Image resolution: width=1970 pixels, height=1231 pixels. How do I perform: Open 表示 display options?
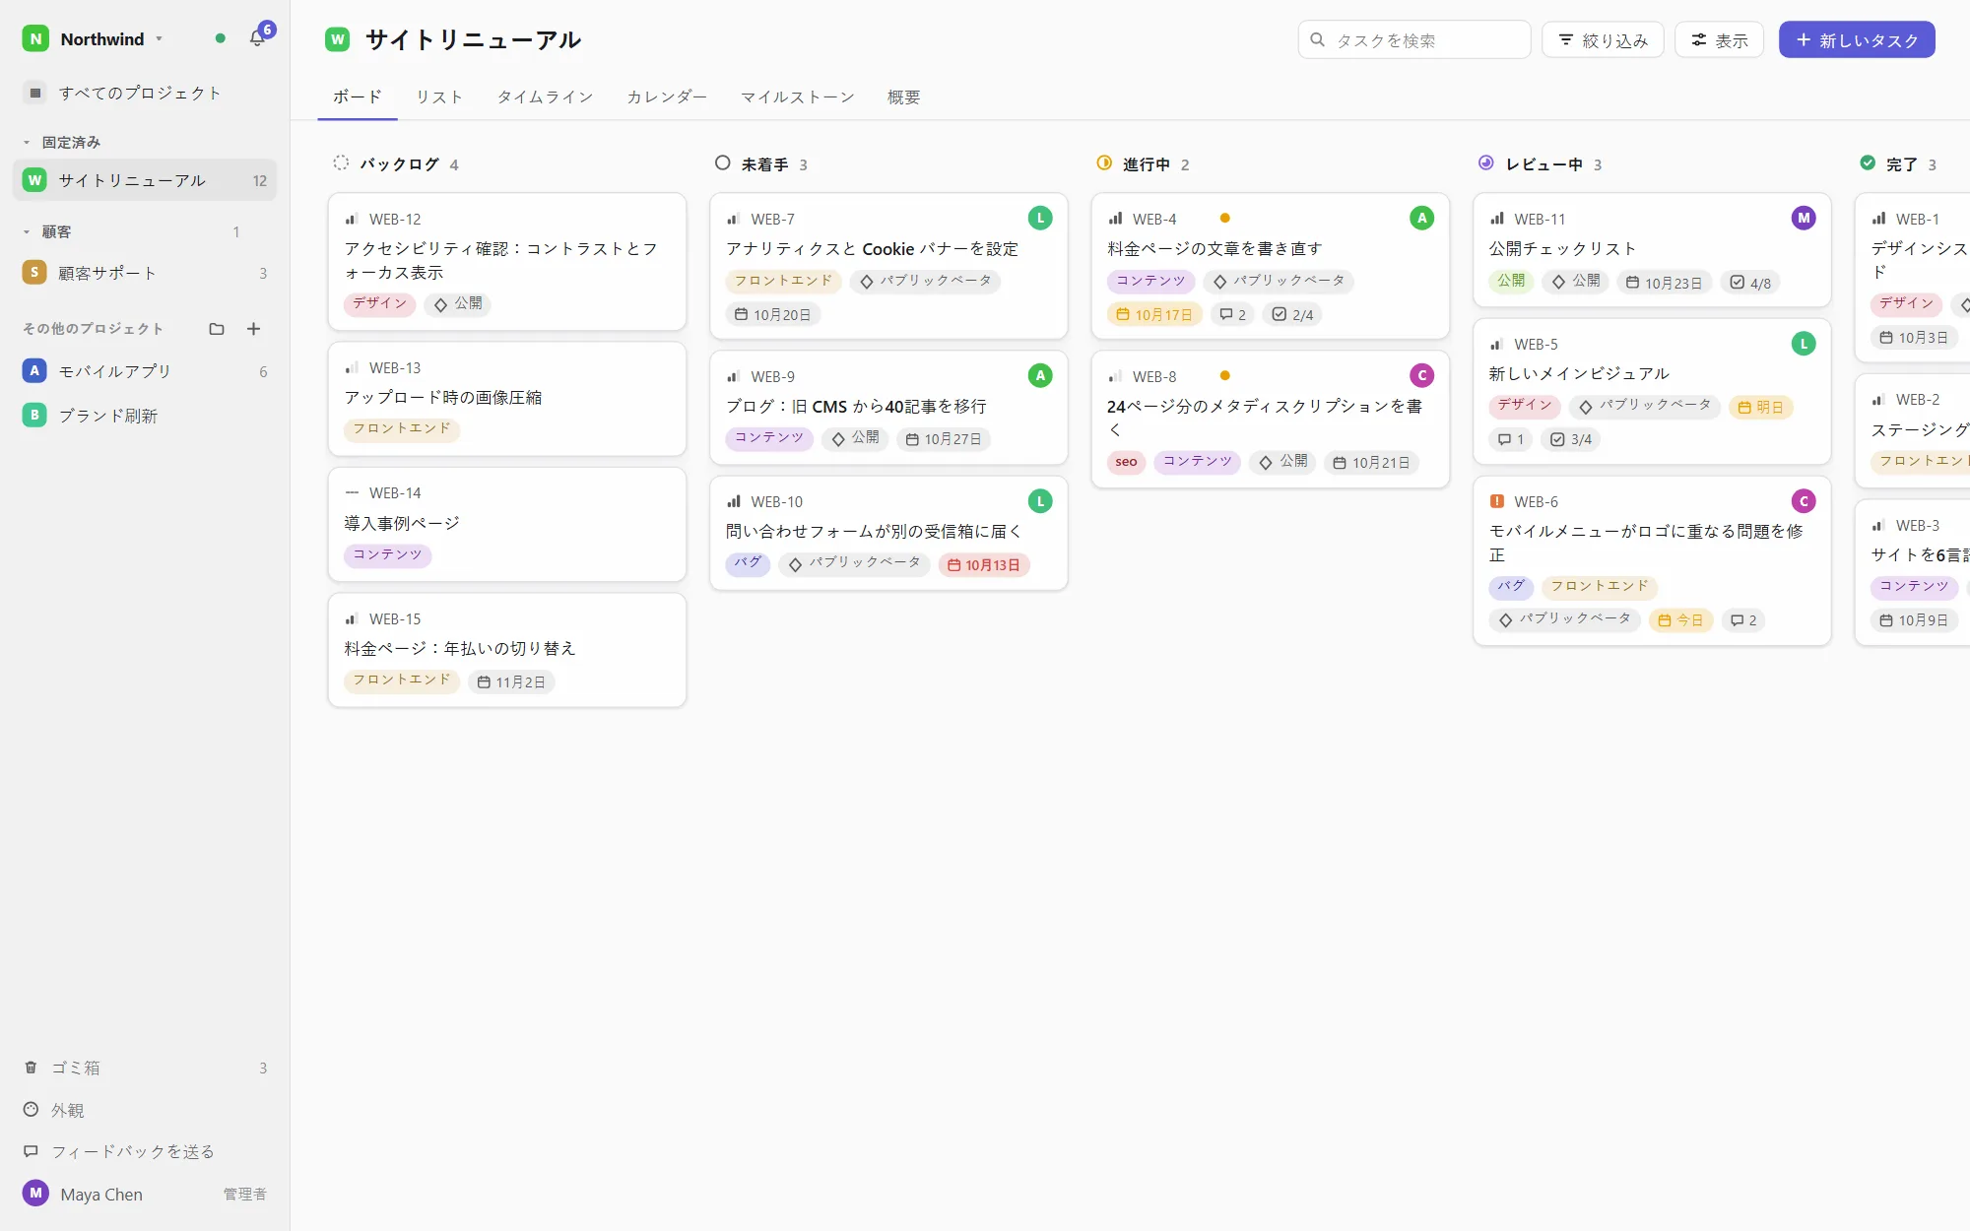click(1719, 40)
